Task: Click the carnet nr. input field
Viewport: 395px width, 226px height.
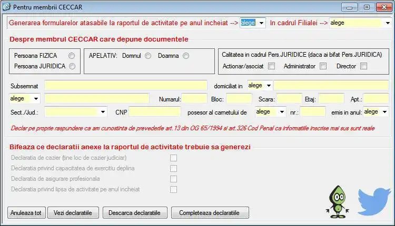Action: [313, 112]
